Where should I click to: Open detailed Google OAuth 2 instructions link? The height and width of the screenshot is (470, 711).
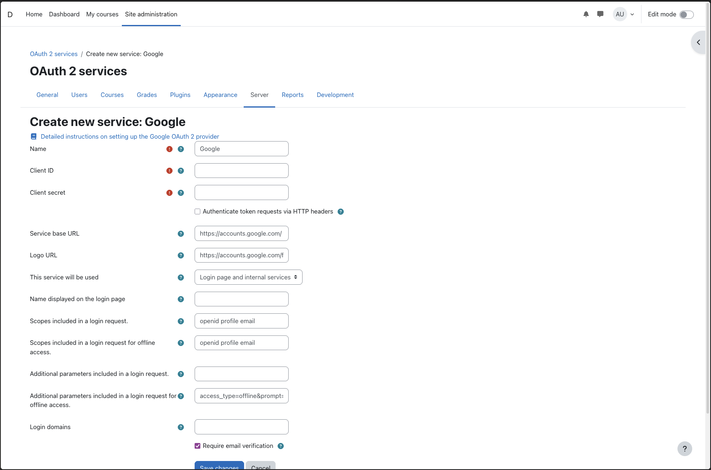point(130,137)
